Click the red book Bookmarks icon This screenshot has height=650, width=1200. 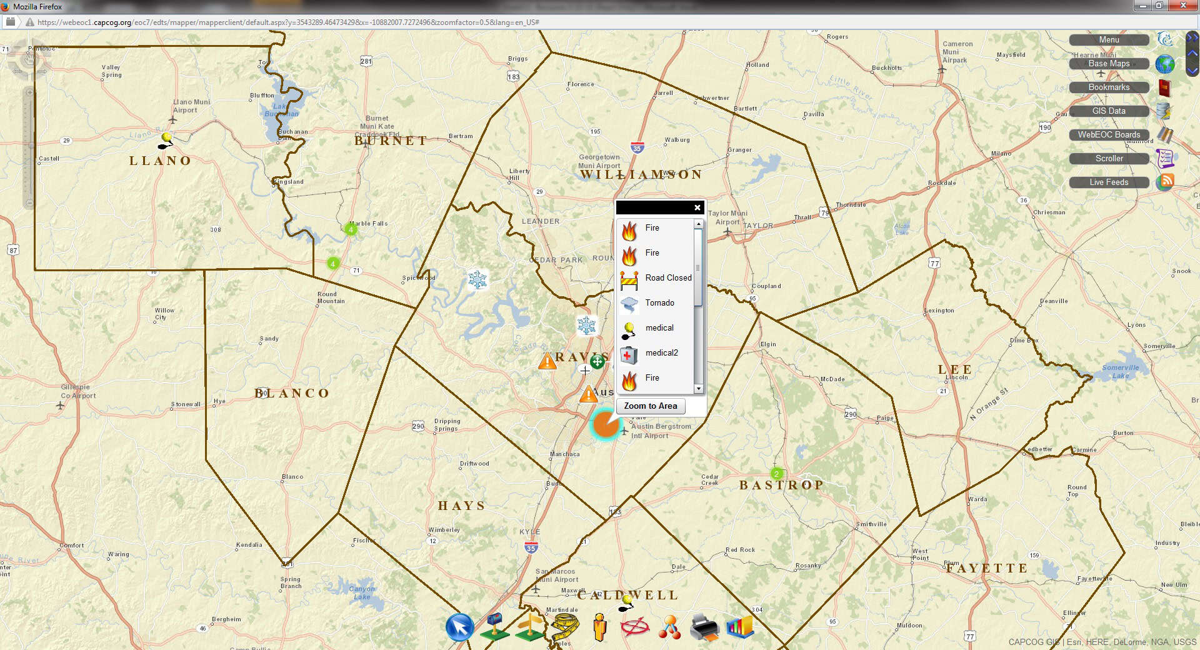pyautogui.click(x=1164, y=87)
